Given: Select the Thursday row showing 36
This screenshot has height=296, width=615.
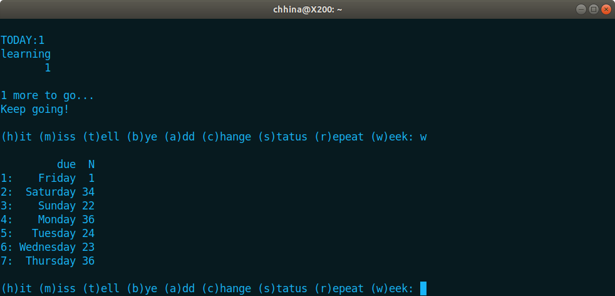Looking at the screenshot, I should [x=48, y=261].
